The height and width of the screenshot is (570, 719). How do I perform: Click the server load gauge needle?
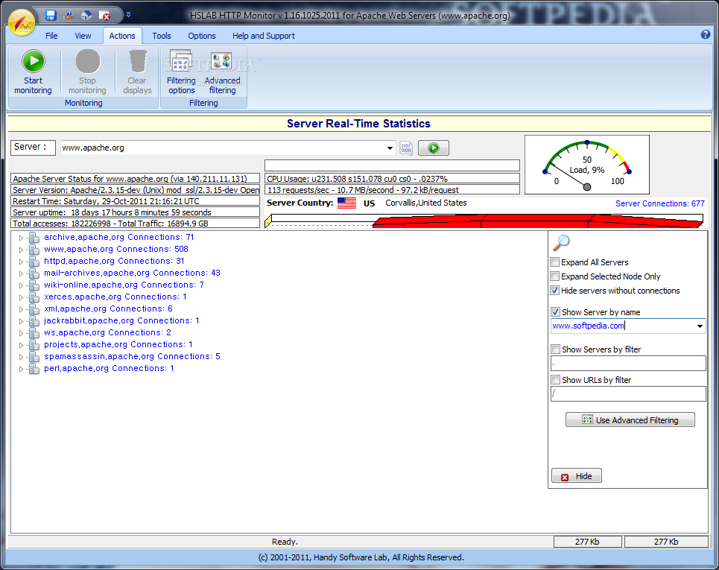coord(569,175)
